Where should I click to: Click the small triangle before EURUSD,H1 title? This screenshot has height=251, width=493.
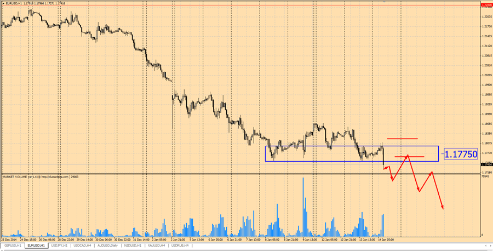point(3,3)
